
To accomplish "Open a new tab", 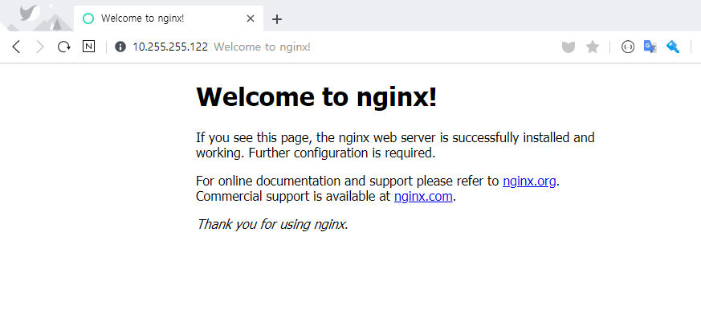I will [x=277, y=19].
